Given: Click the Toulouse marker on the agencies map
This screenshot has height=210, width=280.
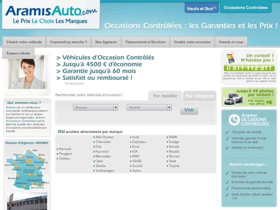Looking at the screenshot, I should 25,186.
